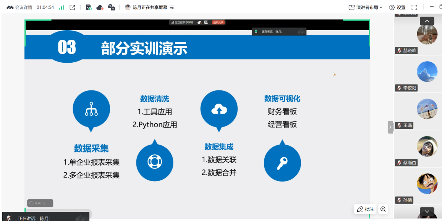Click the magnifier zoom icon near annotate
This screenshot has height=221, width=442.
pos(383,209)
